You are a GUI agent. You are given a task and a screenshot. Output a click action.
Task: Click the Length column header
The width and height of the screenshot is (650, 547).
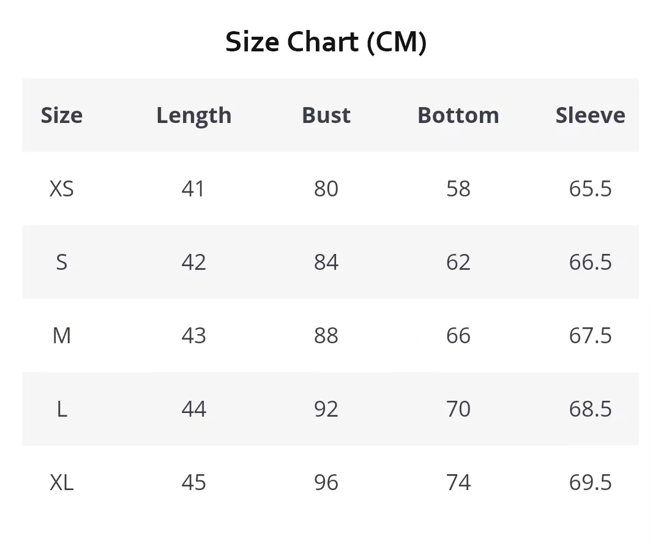pyautogui.click(x=194, y=115)
